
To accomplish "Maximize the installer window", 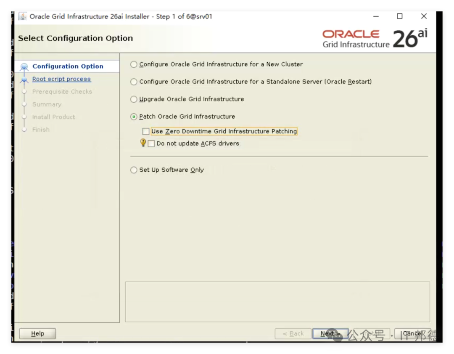I will point(400,16).
